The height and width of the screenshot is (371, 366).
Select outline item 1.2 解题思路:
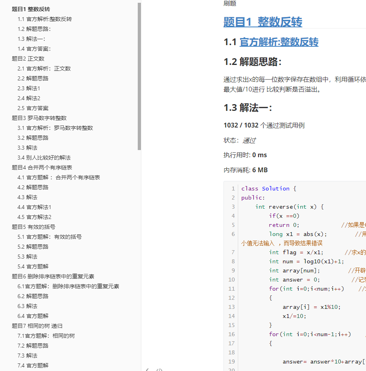[x=34, y=29]
